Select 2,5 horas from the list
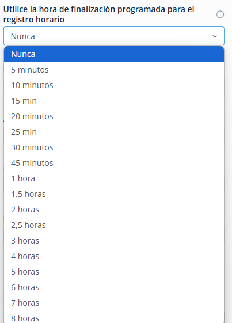 point(114,225)
